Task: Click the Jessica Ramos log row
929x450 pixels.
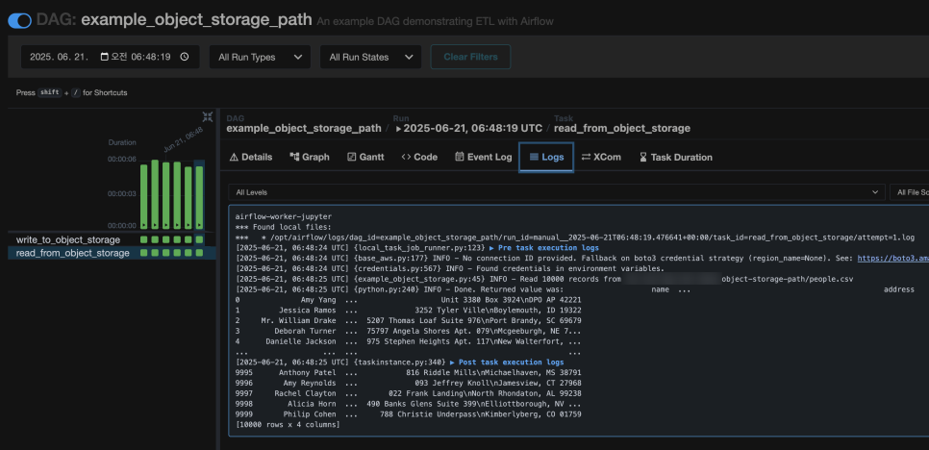Action: pos(408,311)
